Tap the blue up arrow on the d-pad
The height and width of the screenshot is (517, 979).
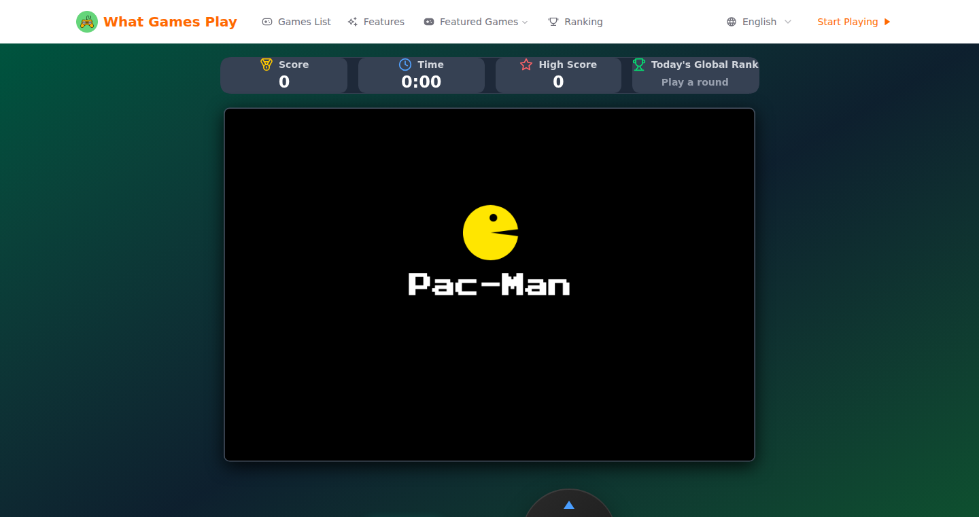tap(569, 505)
